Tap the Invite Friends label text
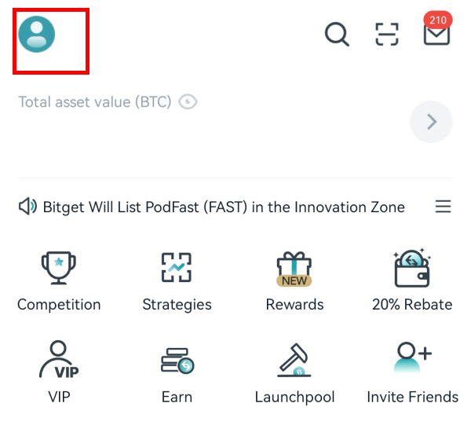 pyautogui.click(x=412, y=397)
